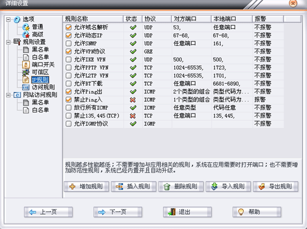Click the 增加规则 button
This screenshot has width=307, height=229.
(x=86, y=186)
